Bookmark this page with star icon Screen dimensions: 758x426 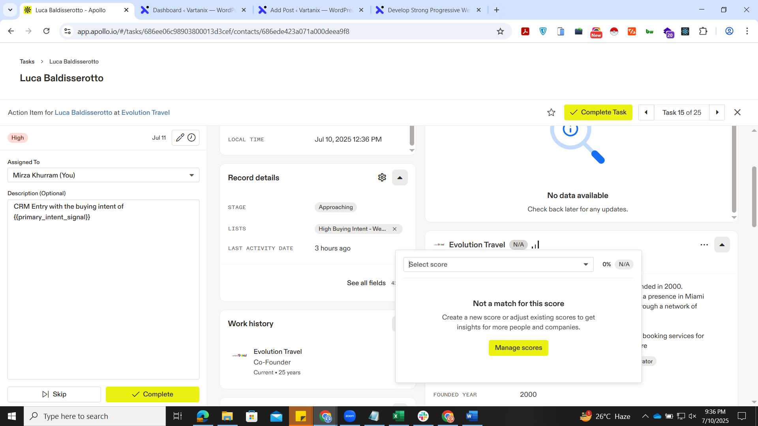[500, 31]
